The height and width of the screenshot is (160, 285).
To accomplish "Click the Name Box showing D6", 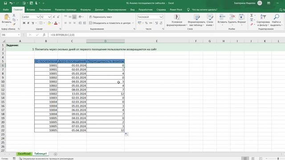I will click(10, 35).
